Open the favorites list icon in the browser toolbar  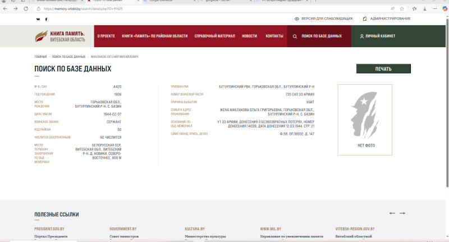(414, 9)
